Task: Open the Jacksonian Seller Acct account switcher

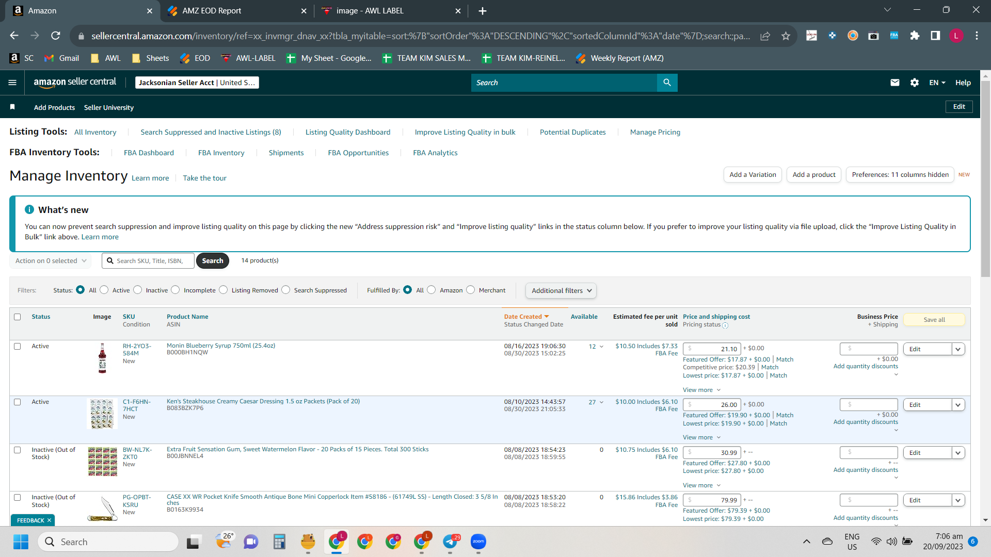Action: click(197, 83)
